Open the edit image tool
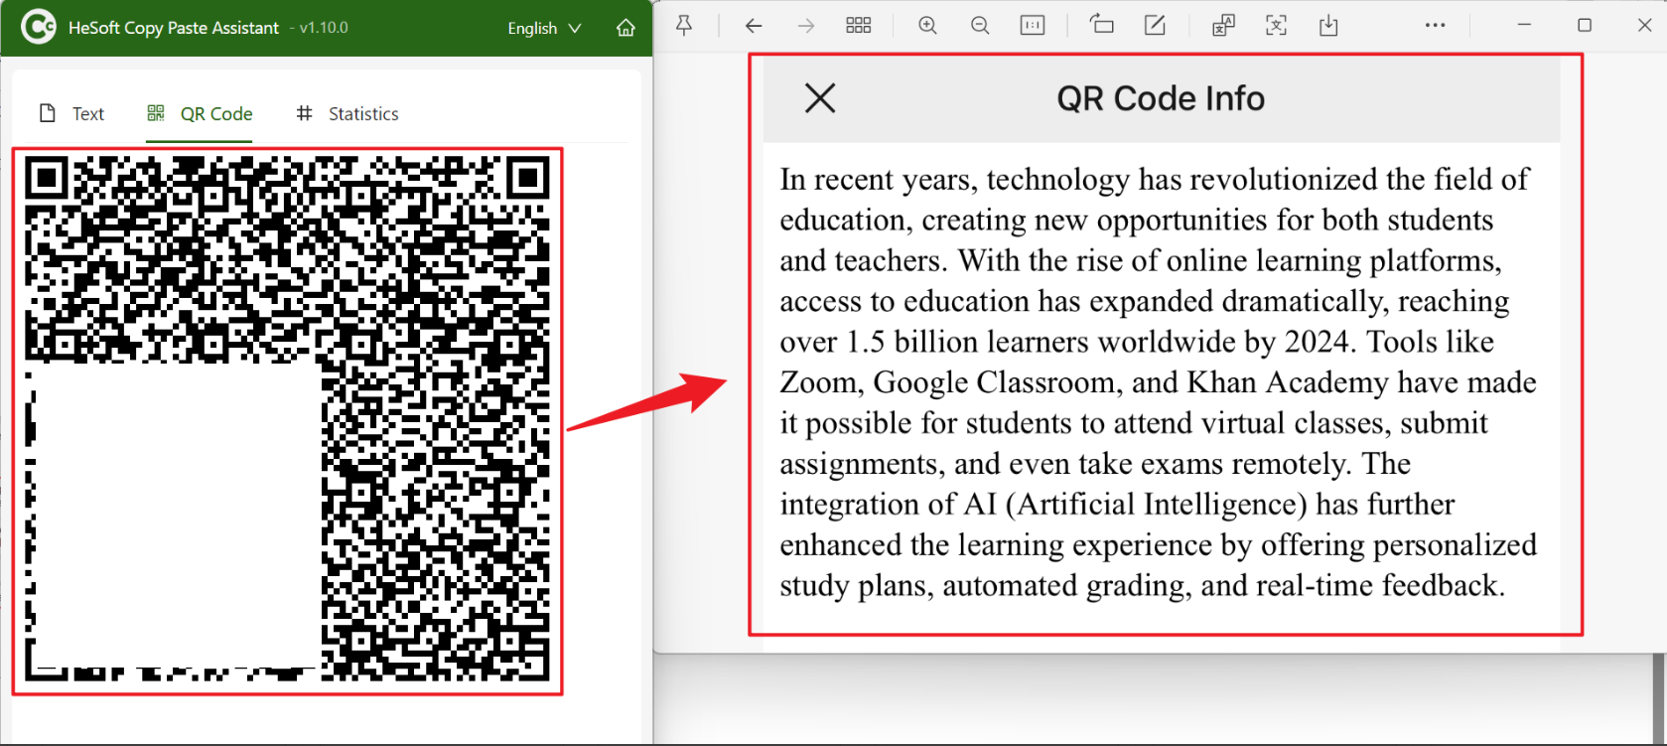The width and height of the screenshot is (1667, 746). pos(1155,25)
